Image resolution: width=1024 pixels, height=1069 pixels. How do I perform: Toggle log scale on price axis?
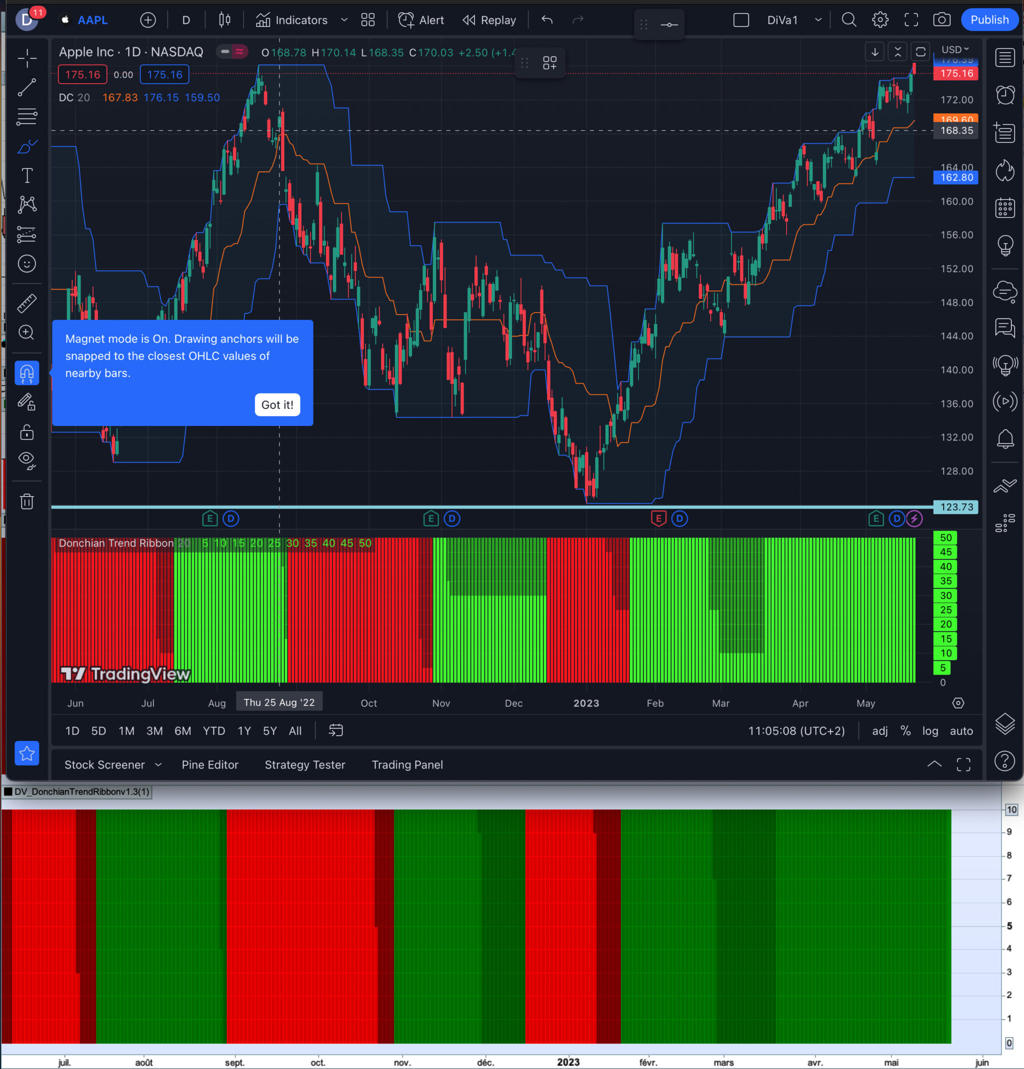(929, 731)
